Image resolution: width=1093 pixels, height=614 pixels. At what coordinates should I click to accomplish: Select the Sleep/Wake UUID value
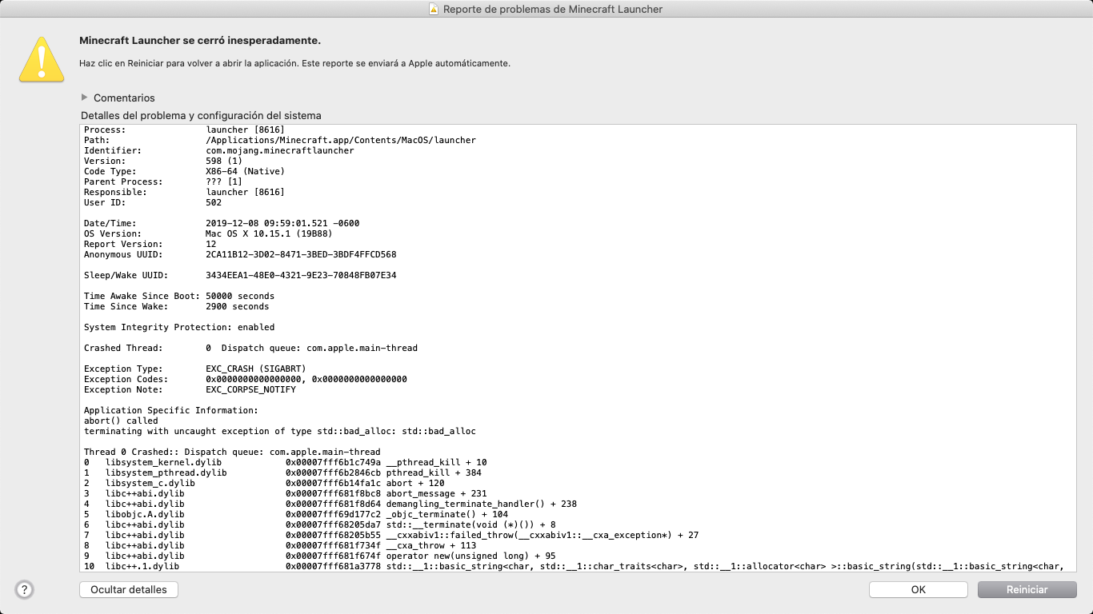pyautogui.click(x=301, y=275)
